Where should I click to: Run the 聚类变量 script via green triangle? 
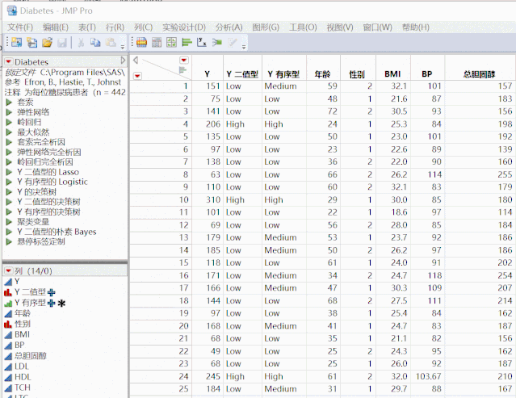[8, 221]
